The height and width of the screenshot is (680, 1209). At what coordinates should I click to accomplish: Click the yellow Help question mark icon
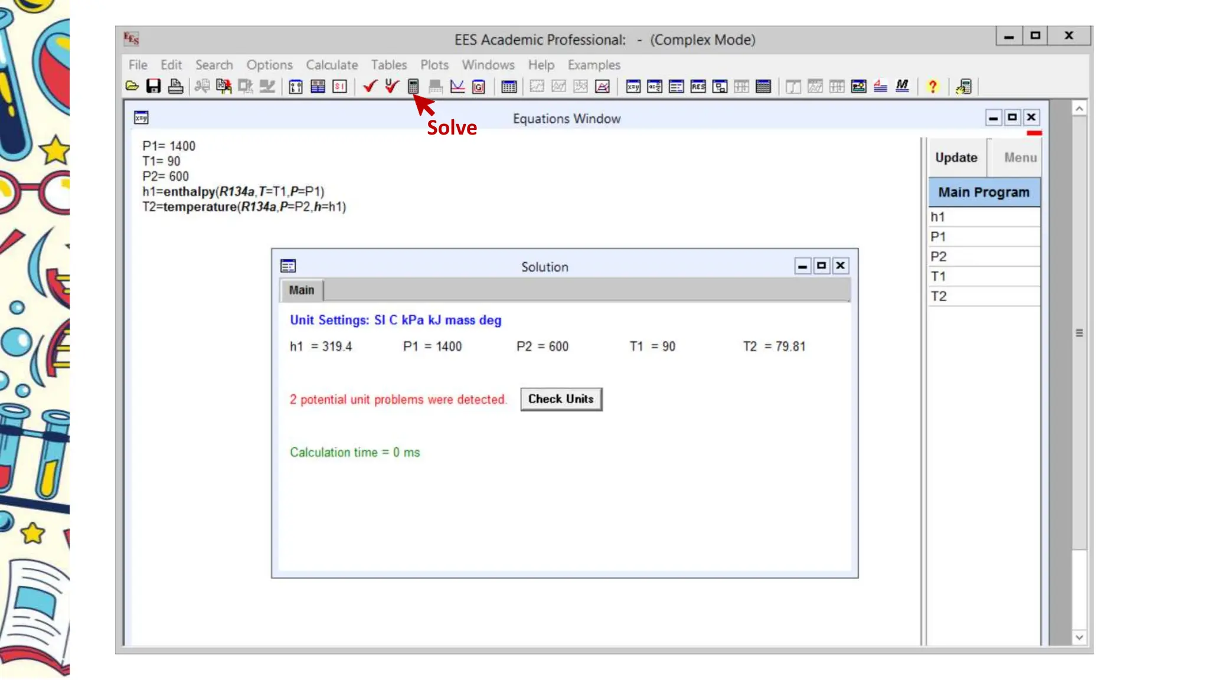click(x=932, y=87)
